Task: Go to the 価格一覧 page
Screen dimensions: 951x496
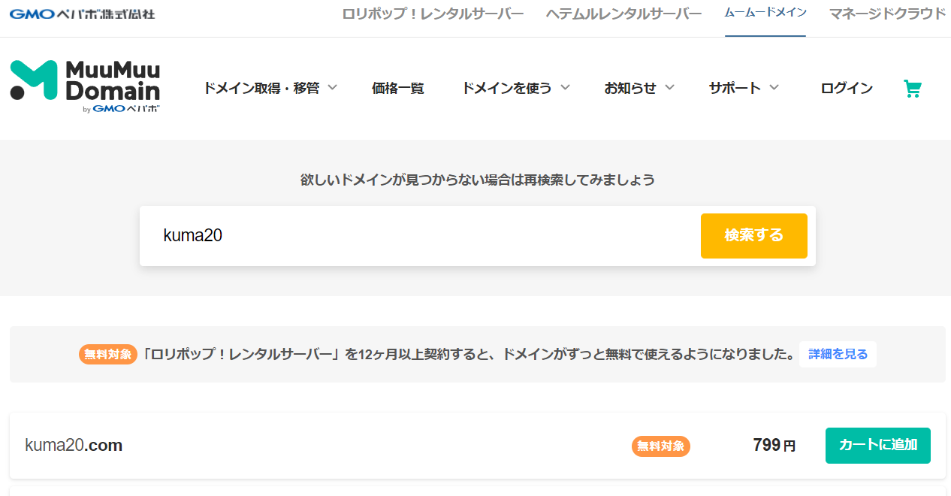Action: pos(397,88)
